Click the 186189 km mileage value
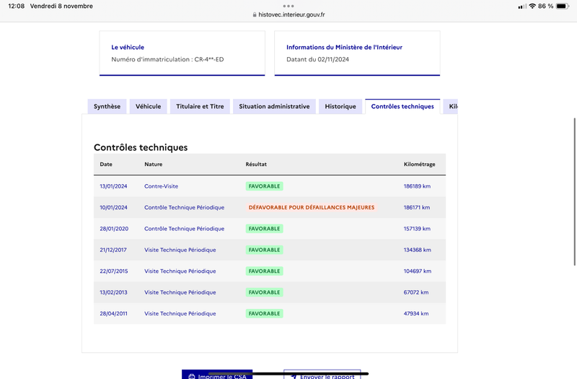The image size is (577, 379). coord(417,186)
